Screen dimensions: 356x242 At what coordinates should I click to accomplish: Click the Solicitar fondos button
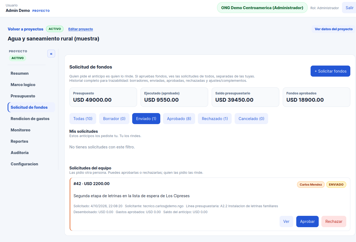coord(330,71)
